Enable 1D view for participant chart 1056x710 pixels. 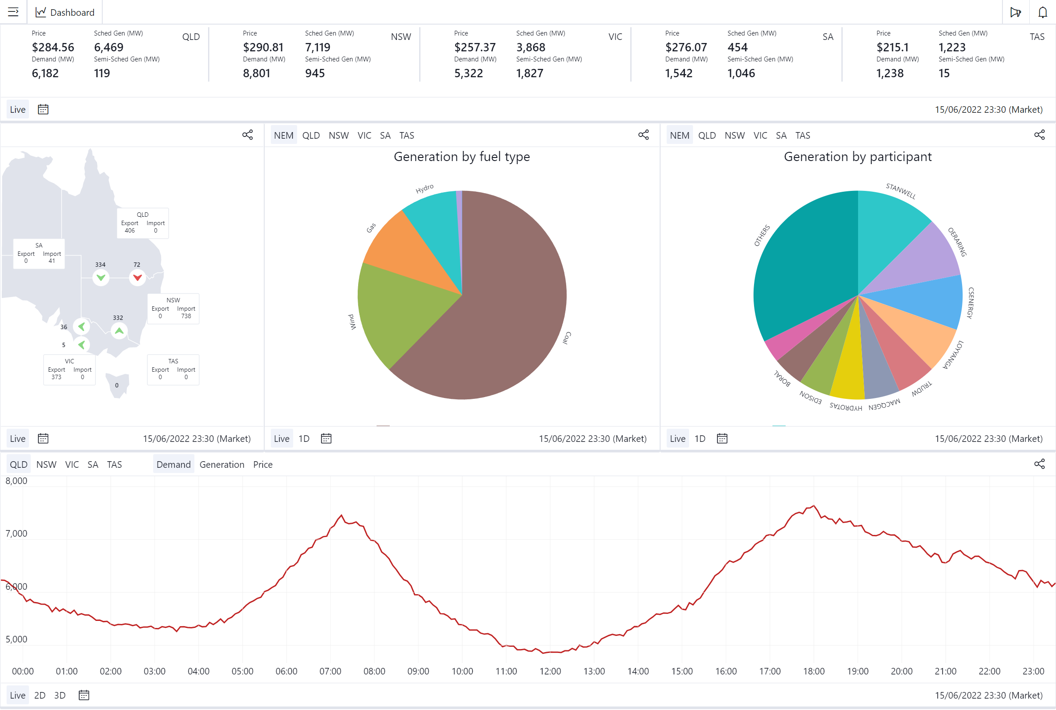[700, 438]
